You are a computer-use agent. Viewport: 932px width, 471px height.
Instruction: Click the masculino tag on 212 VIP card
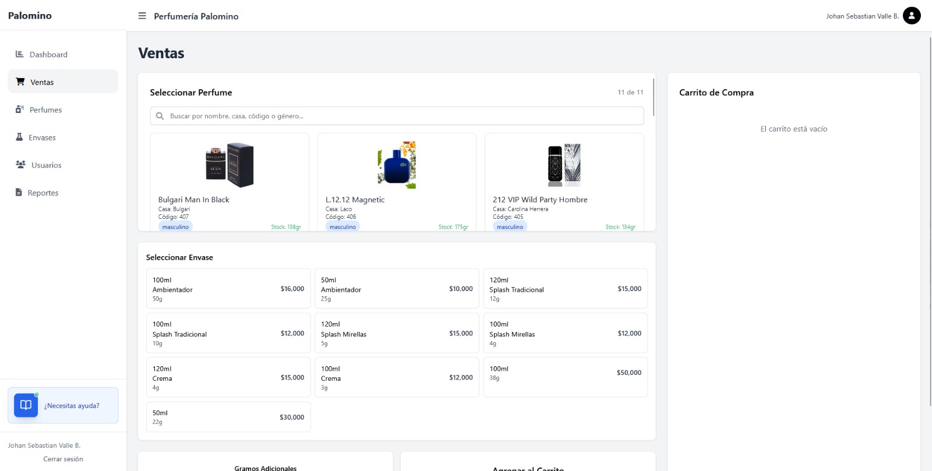[510, 226]
